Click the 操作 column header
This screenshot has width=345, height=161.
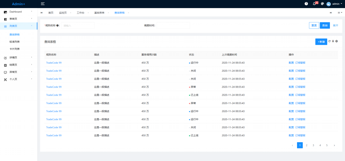point(291,55)
